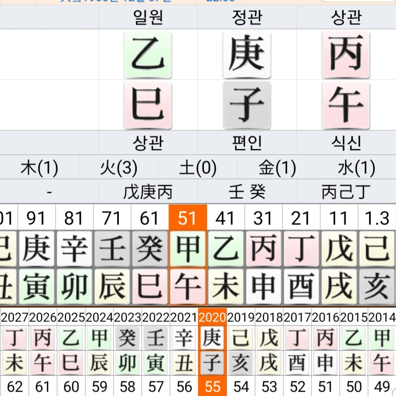Tap the 壬 stem tile under year 2022
Screen dimensions: 396x396
click(x=155, y=338)
